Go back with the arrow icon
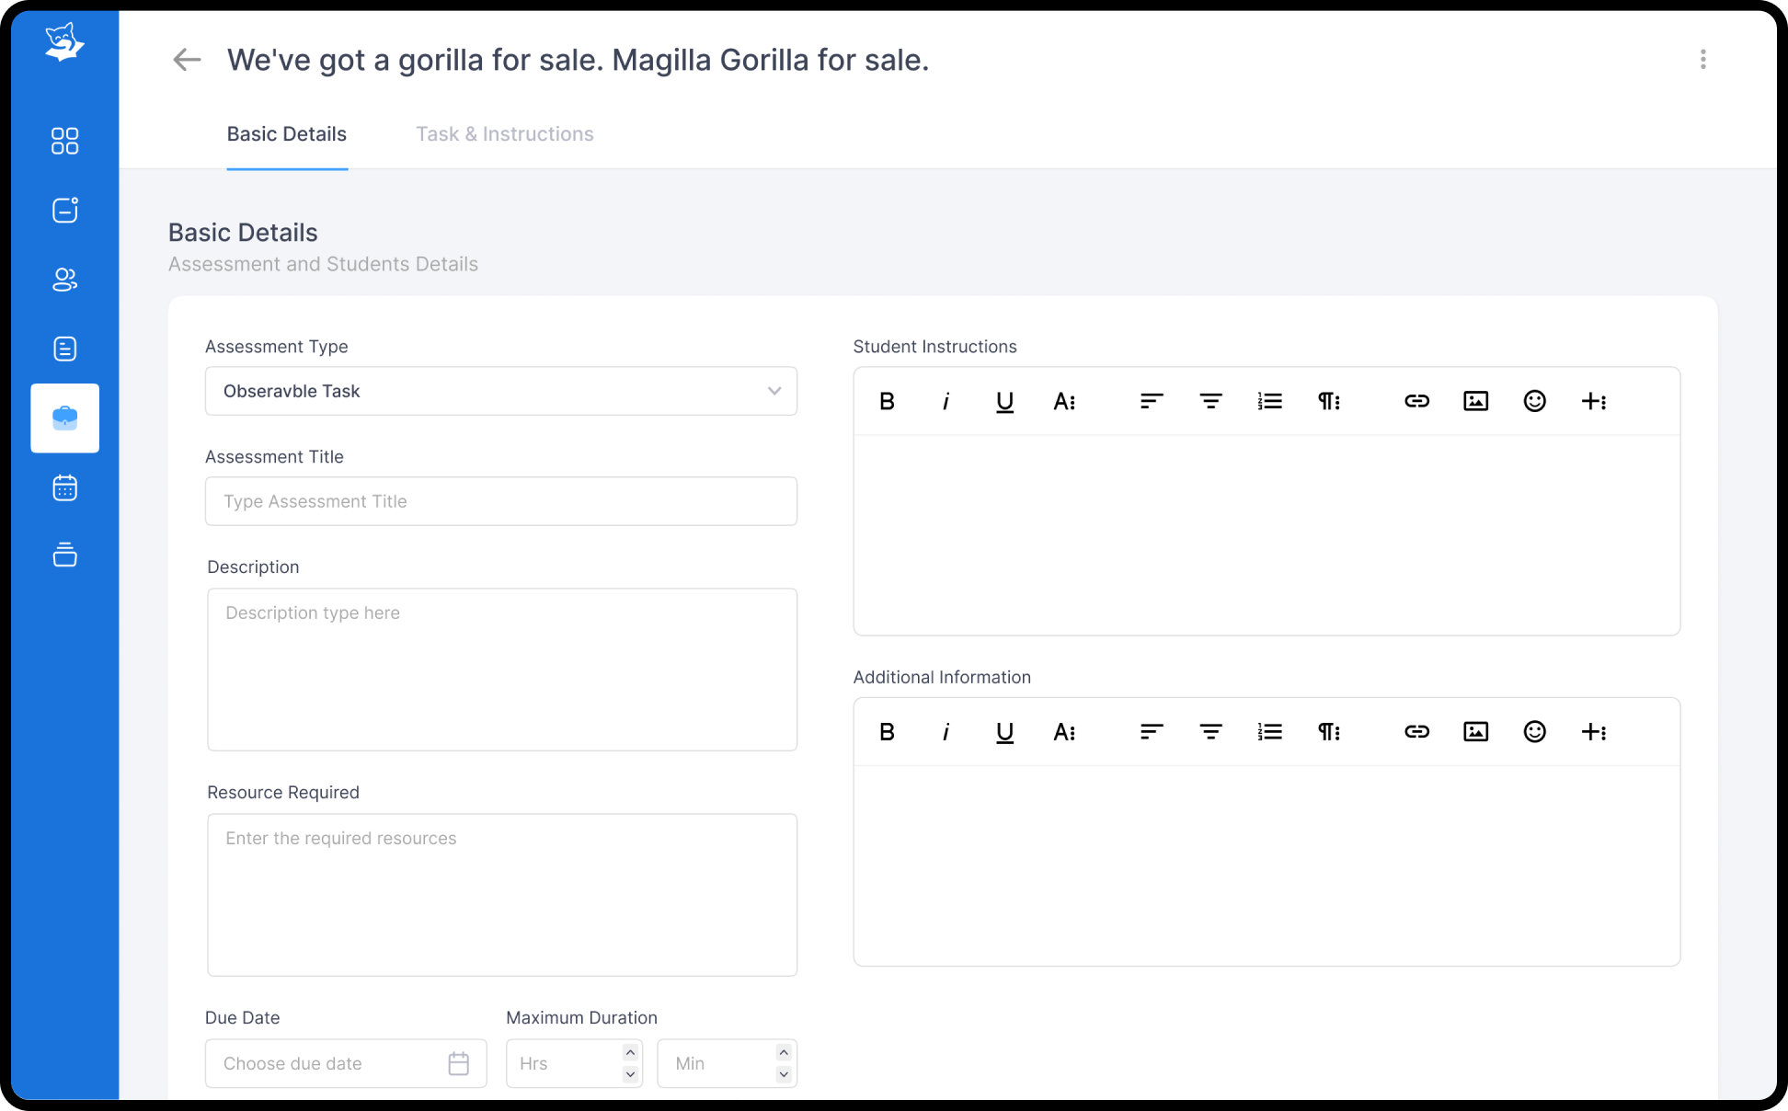1788x1111 pixels. [187, 60]
